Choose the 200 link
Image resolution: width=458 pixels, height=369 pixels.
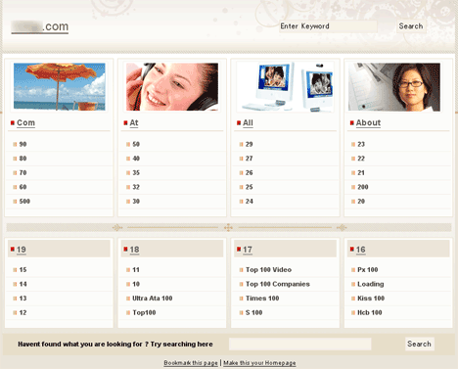coord(363,187)
